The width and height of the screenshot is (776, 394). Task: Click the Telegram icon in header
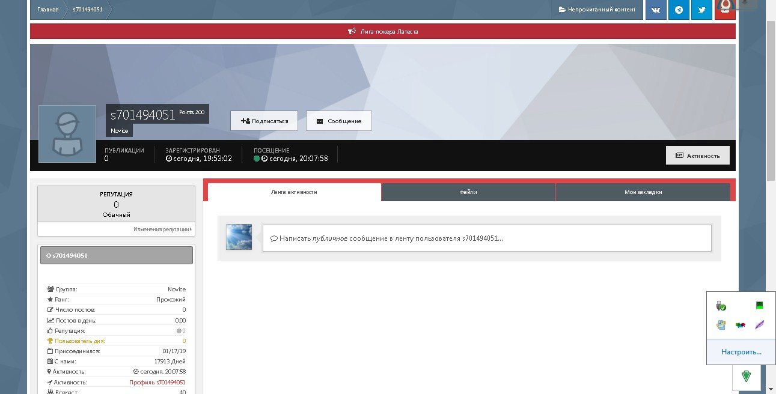[x=679, y=10]
